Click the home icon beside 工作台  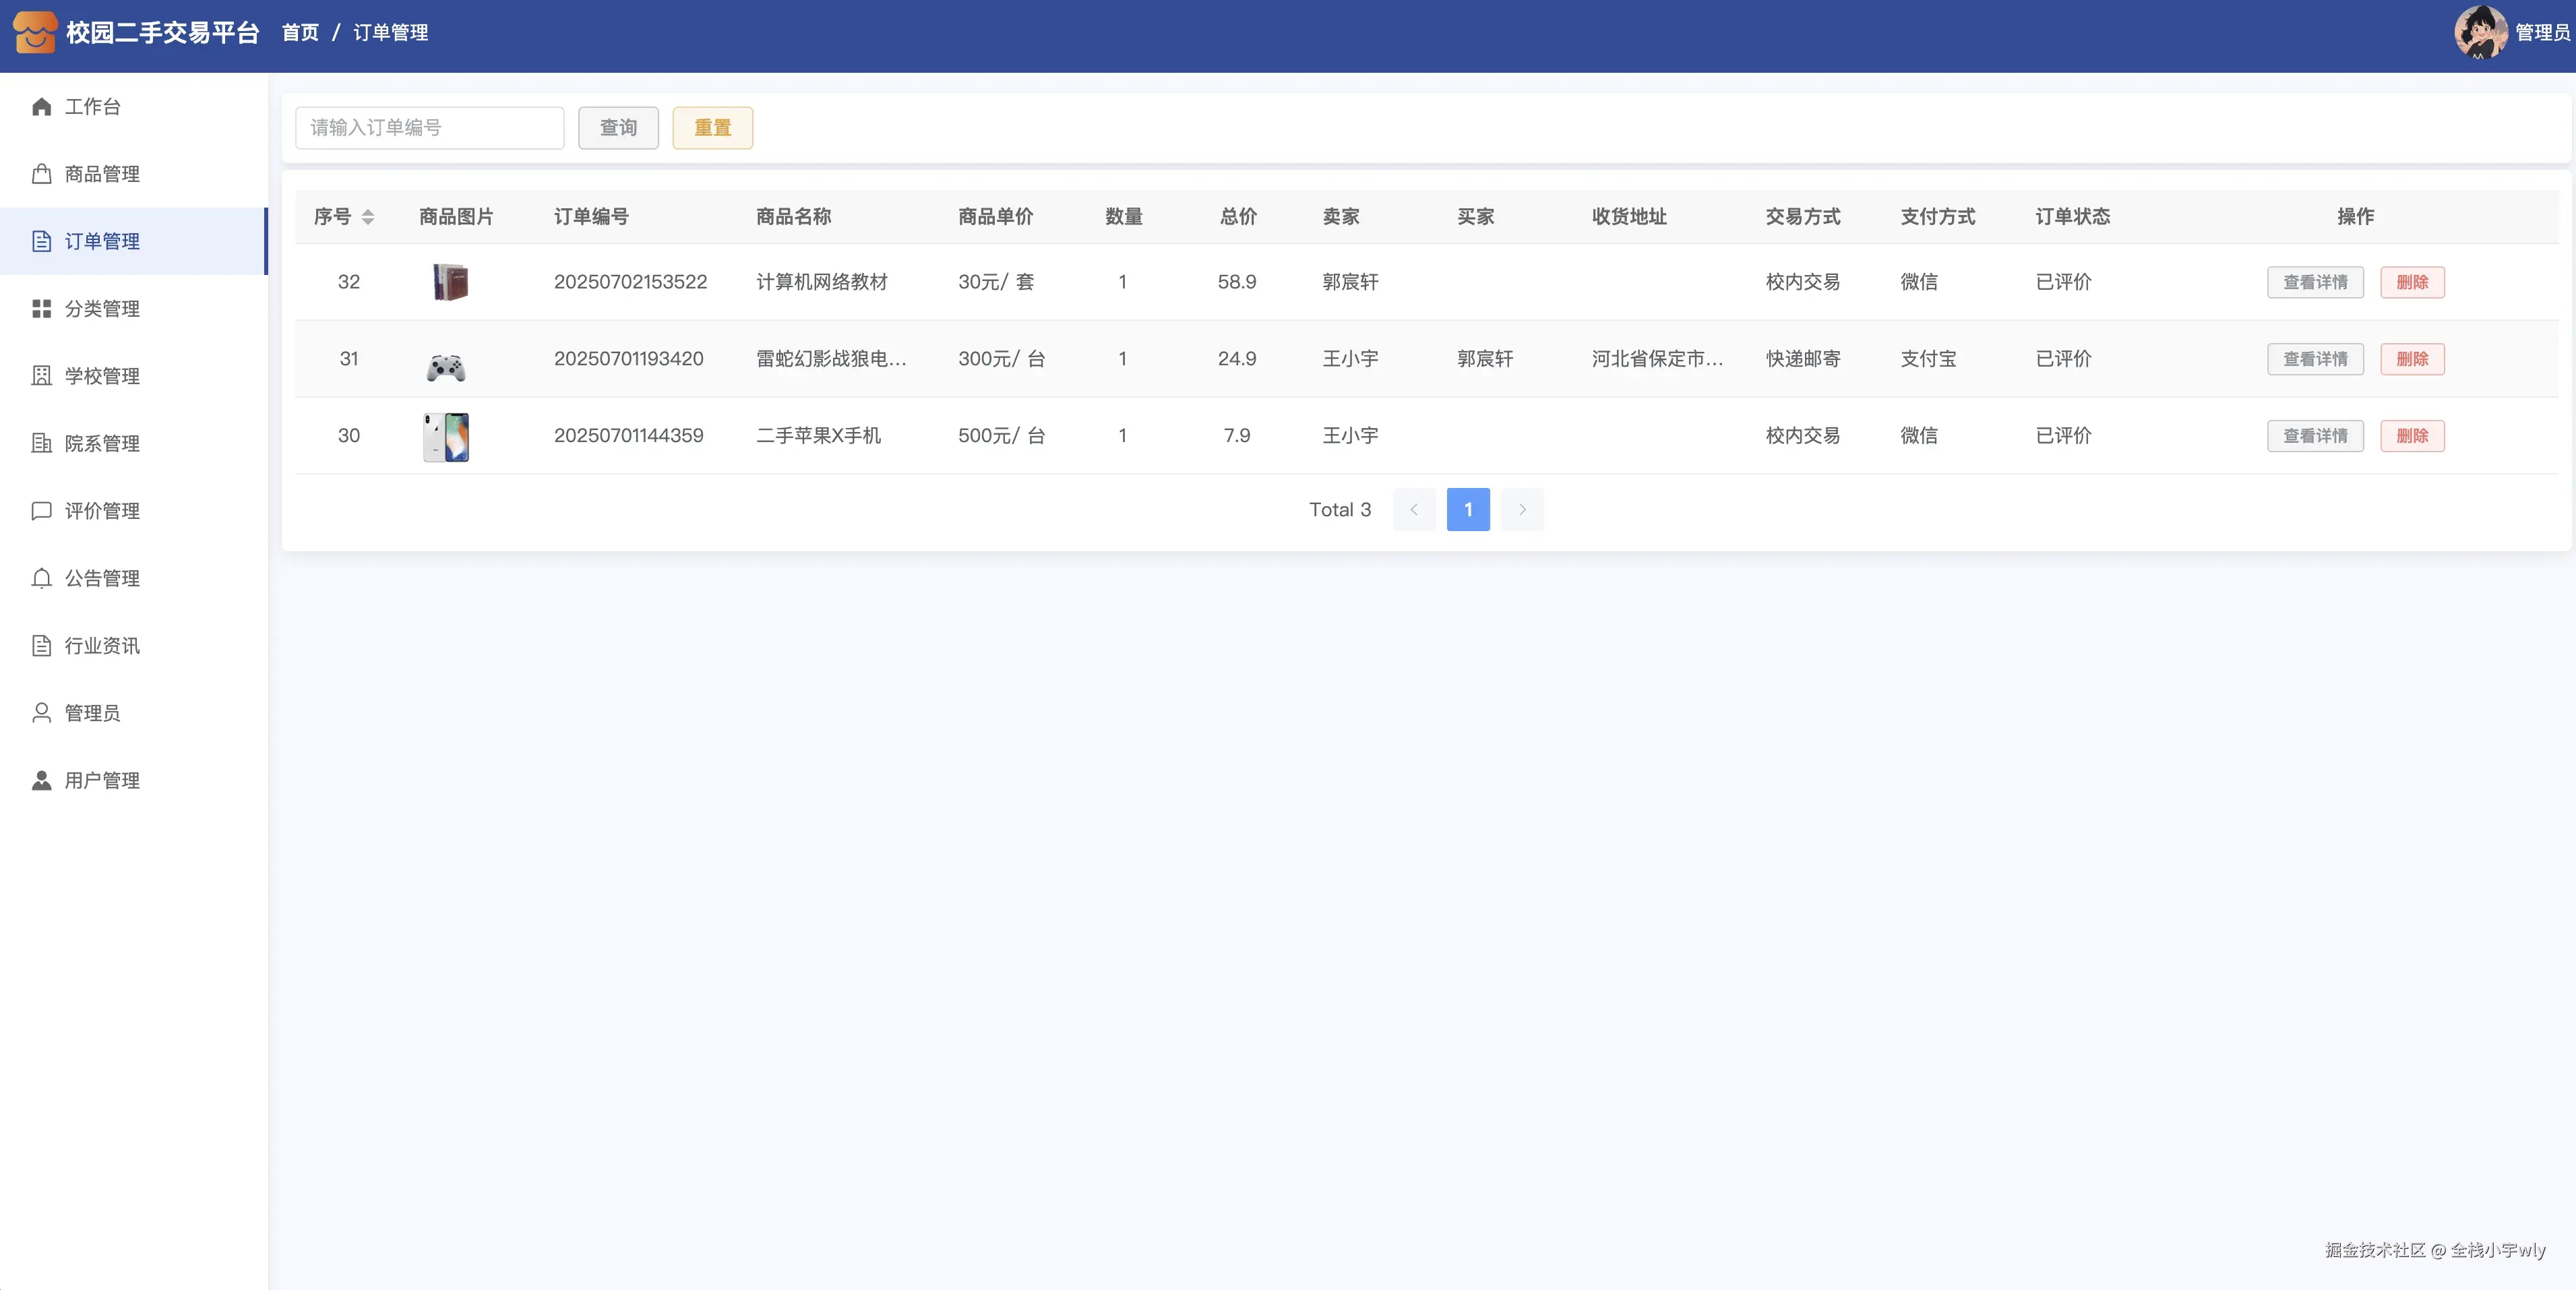(41, 107)
